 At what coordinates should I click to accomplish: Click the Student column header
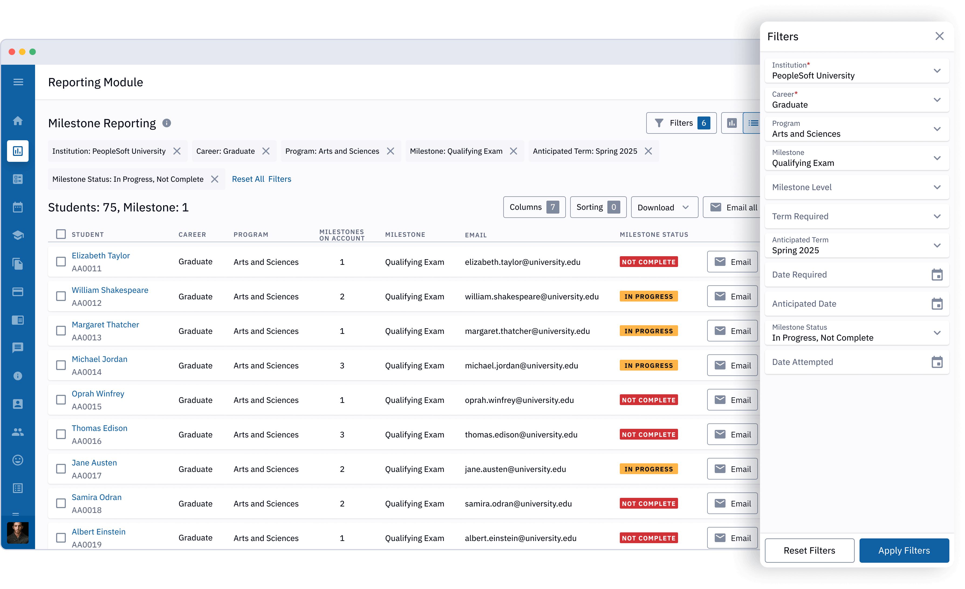[88, 235]
